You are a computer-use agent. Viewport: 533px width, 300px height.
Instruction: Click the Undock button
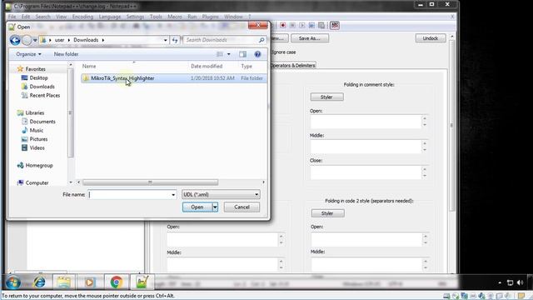coord(431,38)
